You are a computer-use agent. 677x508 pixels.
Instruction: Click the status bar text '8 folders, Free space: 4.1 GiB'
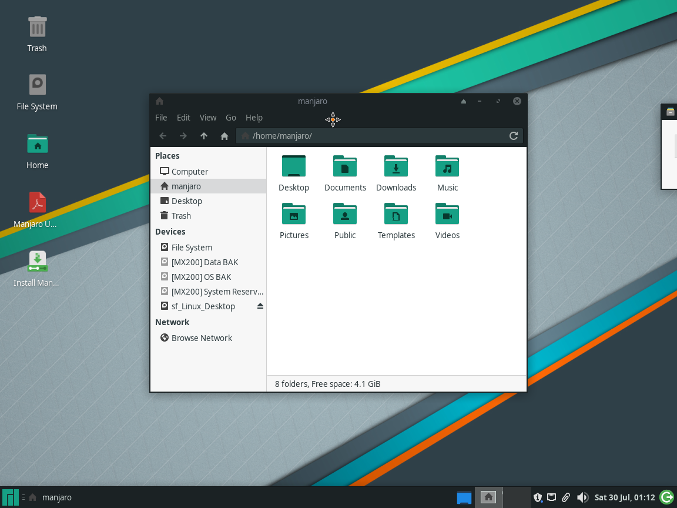(328, 384)
